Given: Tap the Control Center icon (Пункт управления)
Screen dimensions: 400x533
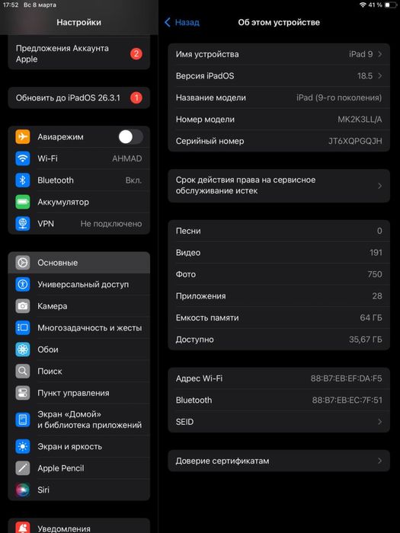Looking at the screenshot, I should 23,393.
